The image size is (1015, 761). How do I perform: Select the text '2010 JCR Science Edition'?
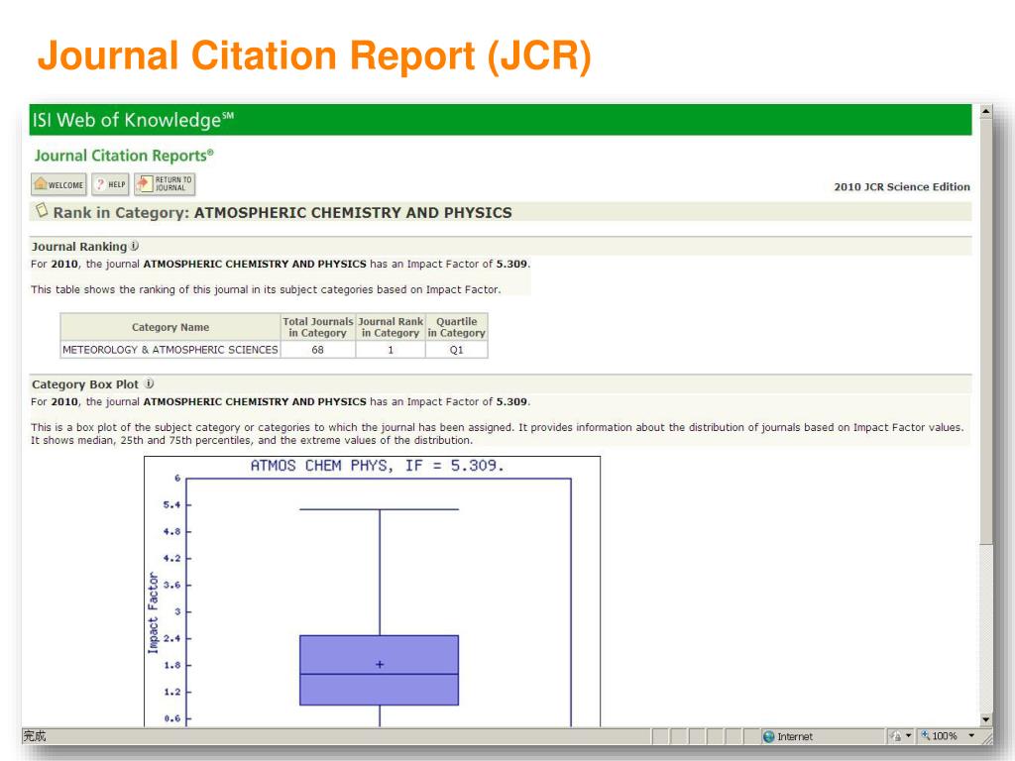902,187
